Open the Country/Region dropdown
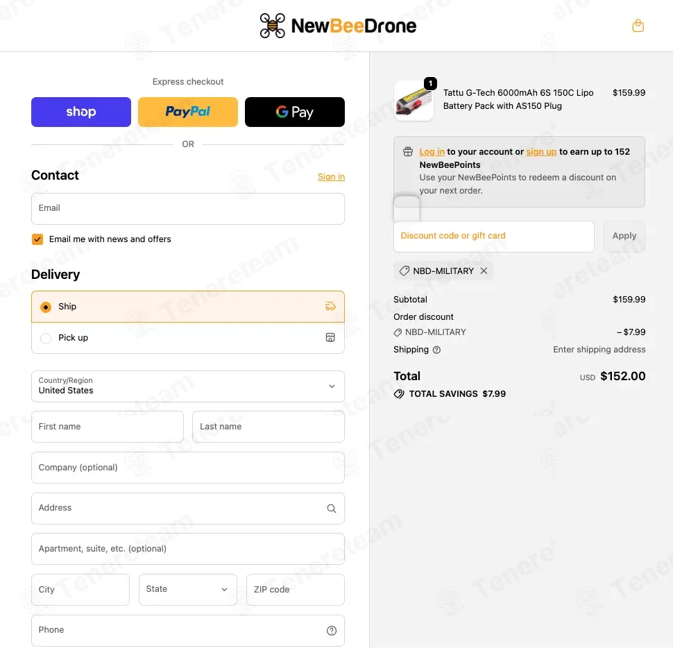Viewport: 673px width, 648px height. tap(188, 386)
